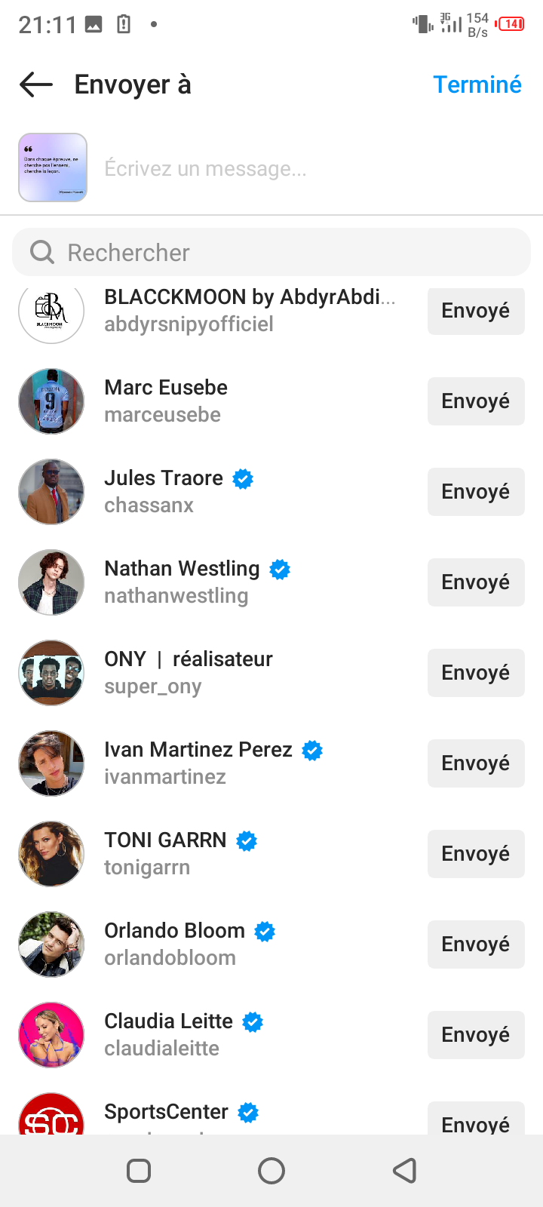Tap the search magnifier icon

[42, 252]
